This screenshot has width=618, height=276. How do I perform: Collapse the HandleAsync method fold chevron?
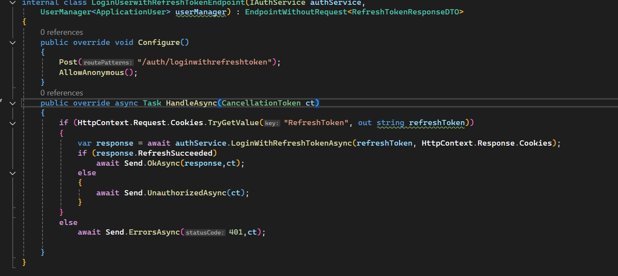click(x=12, y=103)
